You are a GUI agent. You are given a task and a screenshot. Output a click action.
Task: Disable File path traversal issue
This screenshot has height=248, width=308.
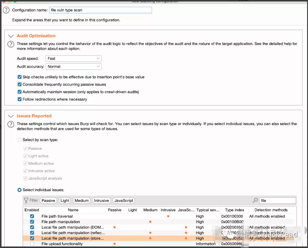32,216
